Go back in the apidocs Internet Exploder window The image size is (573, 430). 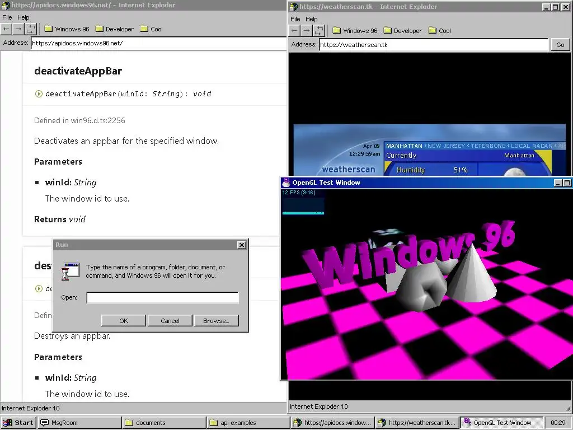(6, 29)
